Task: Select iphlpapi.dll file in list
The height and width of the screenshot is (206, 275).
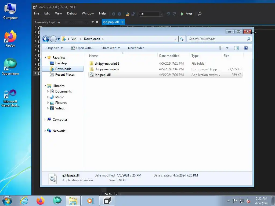Action: pyautogui.click(x=165, y=75)
